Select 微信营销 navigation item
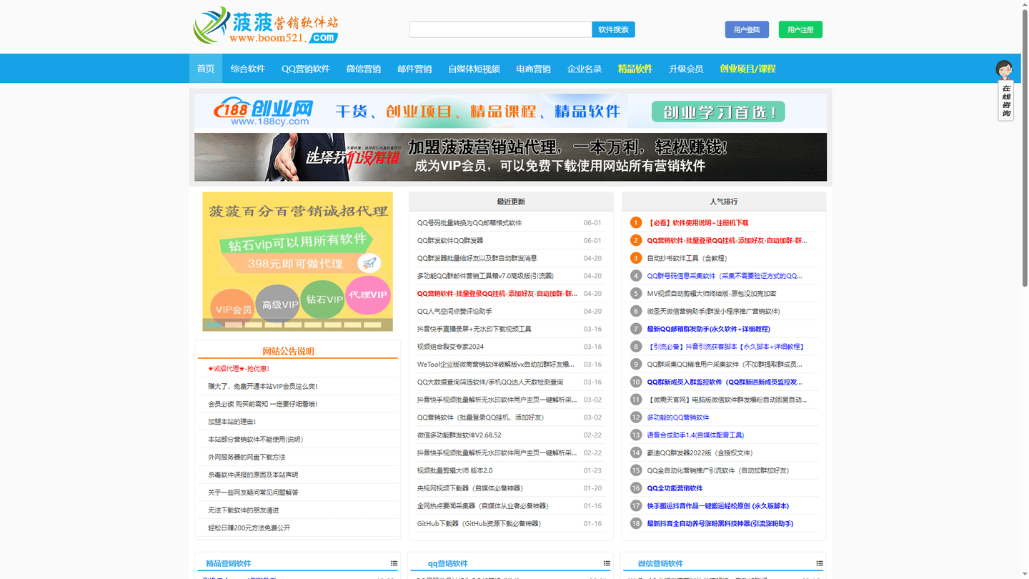The image size is (1029, 579). pos(364,69)
